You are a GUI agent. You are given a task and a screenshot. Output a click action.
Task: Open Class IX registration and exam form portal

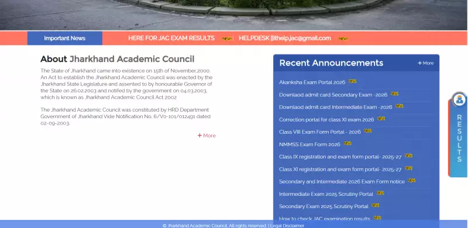point(340,157)
